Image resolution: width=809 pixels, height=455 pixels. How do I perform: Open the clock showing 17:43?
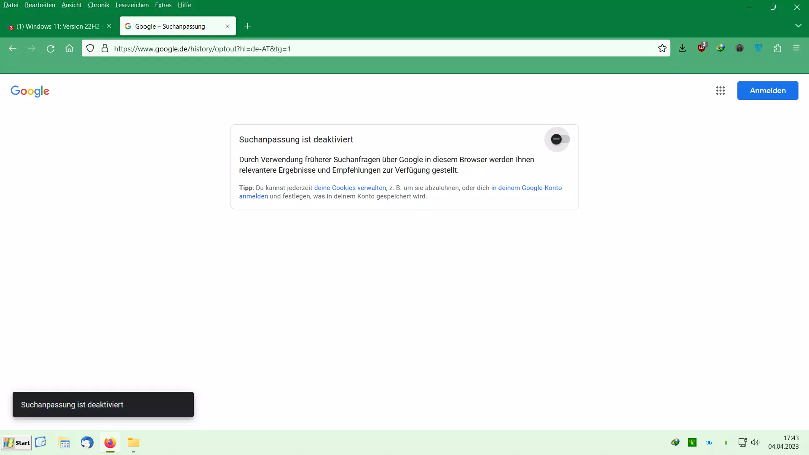[783, 442]
